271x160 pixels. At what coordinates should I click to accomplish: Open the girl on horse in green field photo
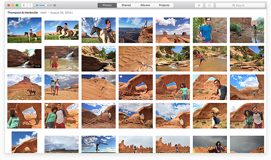(24, 30)
